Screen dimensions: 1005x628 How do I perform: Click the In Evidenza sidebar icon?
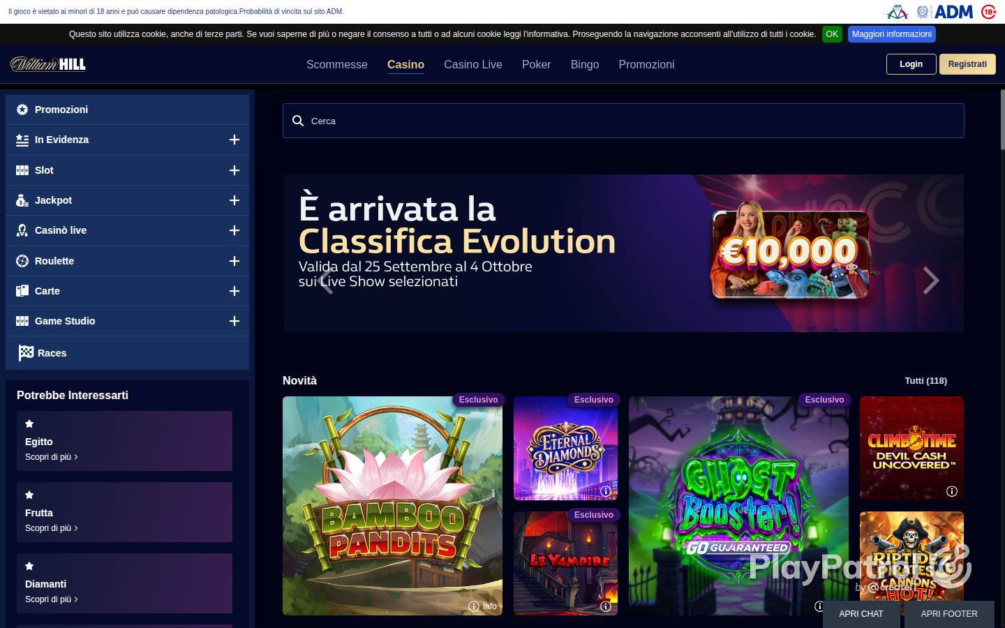tap(22, 140)
